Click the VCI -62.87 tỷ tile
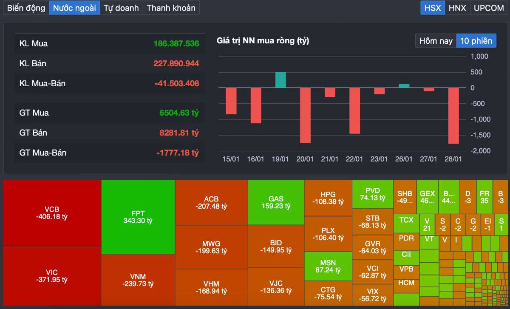Viewport: 510px width, 309px height. [373, 272]
